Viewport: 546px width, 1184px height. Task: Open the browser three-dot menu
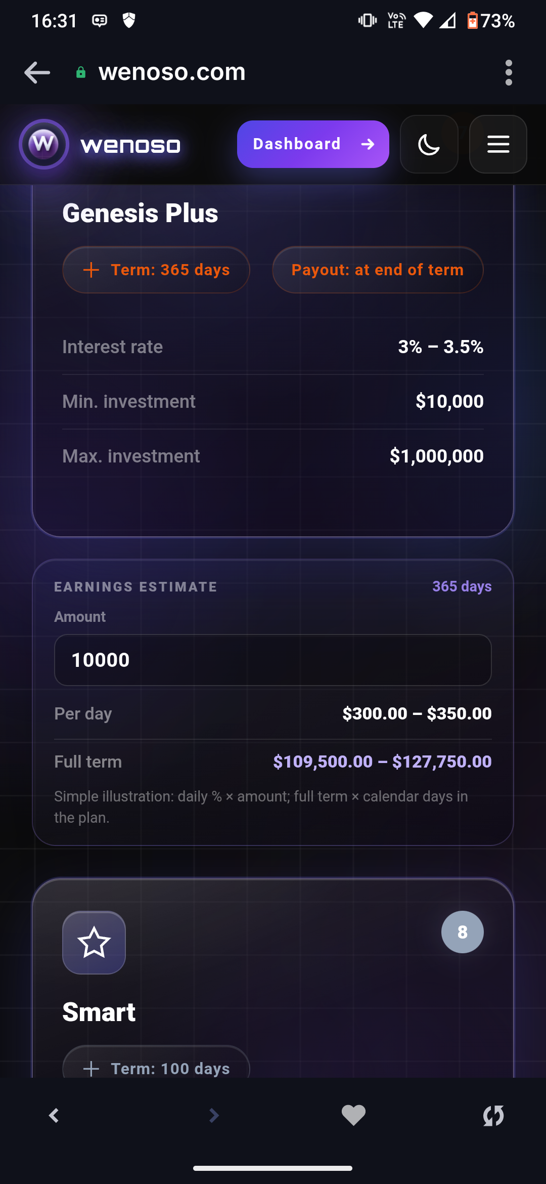coord(509,72)
